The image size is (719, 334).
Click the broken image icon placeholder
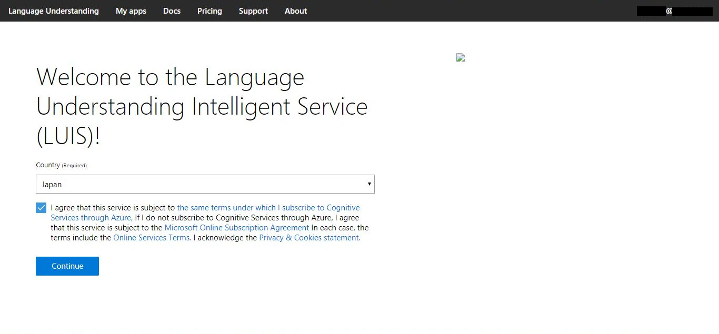tap(461, 57)
